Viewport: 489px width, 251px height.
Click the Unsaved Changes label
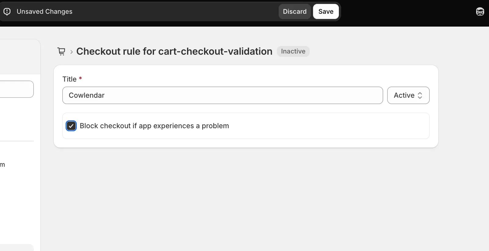[45, 12]
